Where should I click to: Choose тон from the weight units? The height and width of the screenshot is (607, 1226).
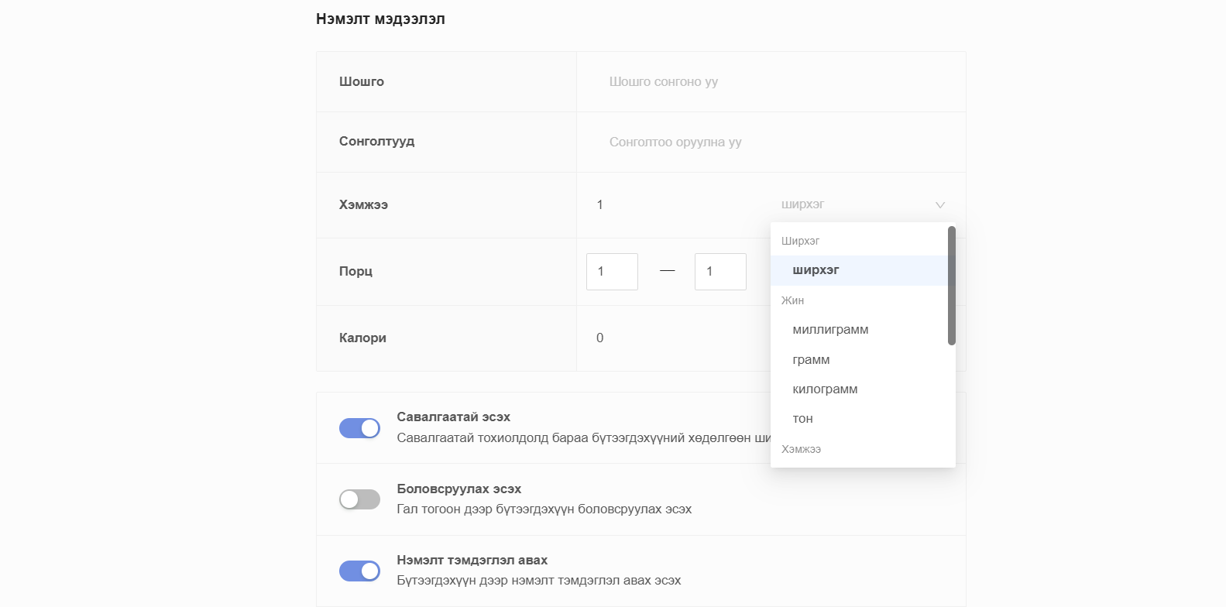tap(802, 419)
